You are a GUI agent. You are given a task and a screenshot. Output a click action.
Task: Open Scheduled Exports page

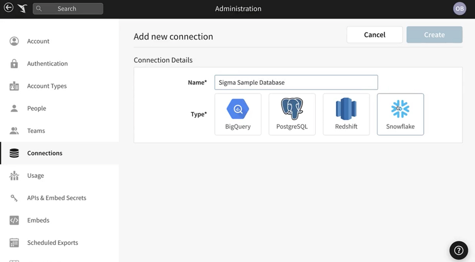[59, 243]
